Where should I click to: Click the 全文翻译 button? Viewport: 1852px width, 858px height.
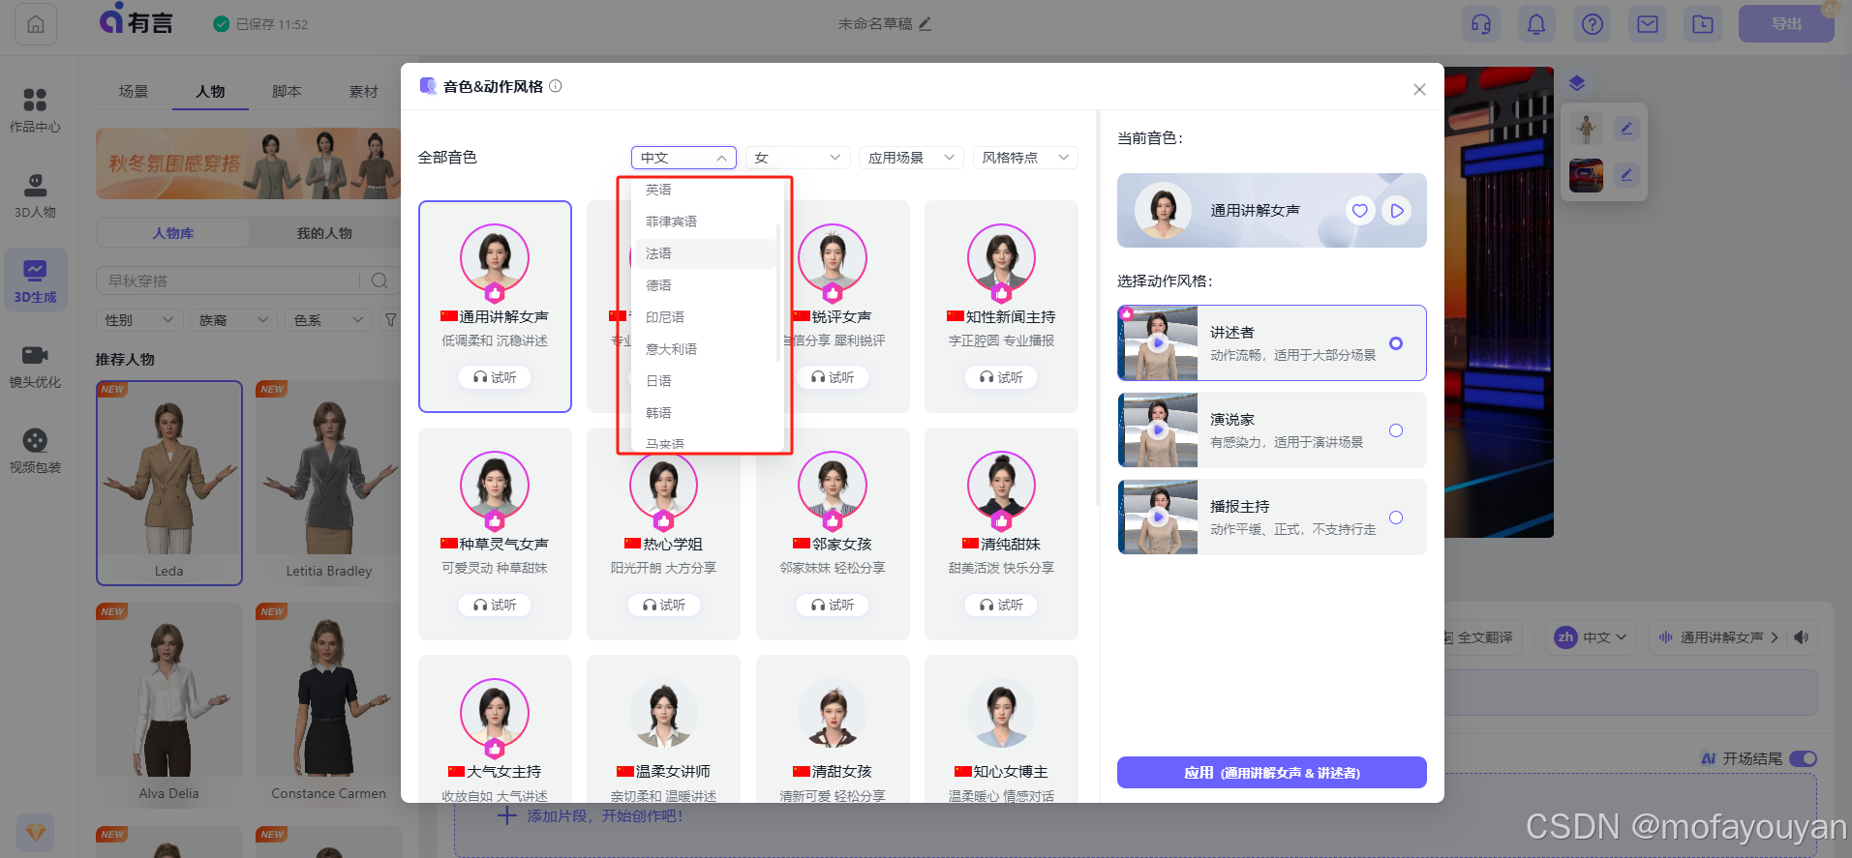pyautogui.click(x=1478, y=637)
